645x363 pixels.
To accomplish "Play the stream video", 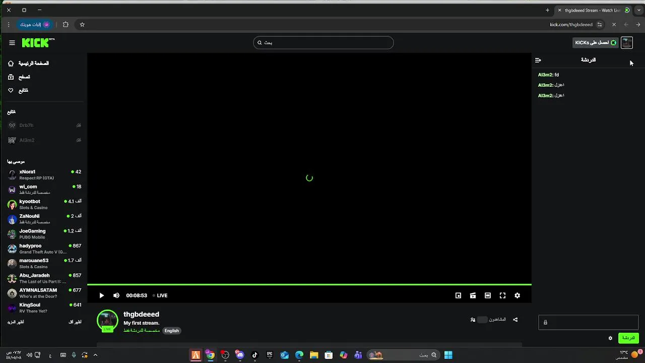I will coord(101,295).
